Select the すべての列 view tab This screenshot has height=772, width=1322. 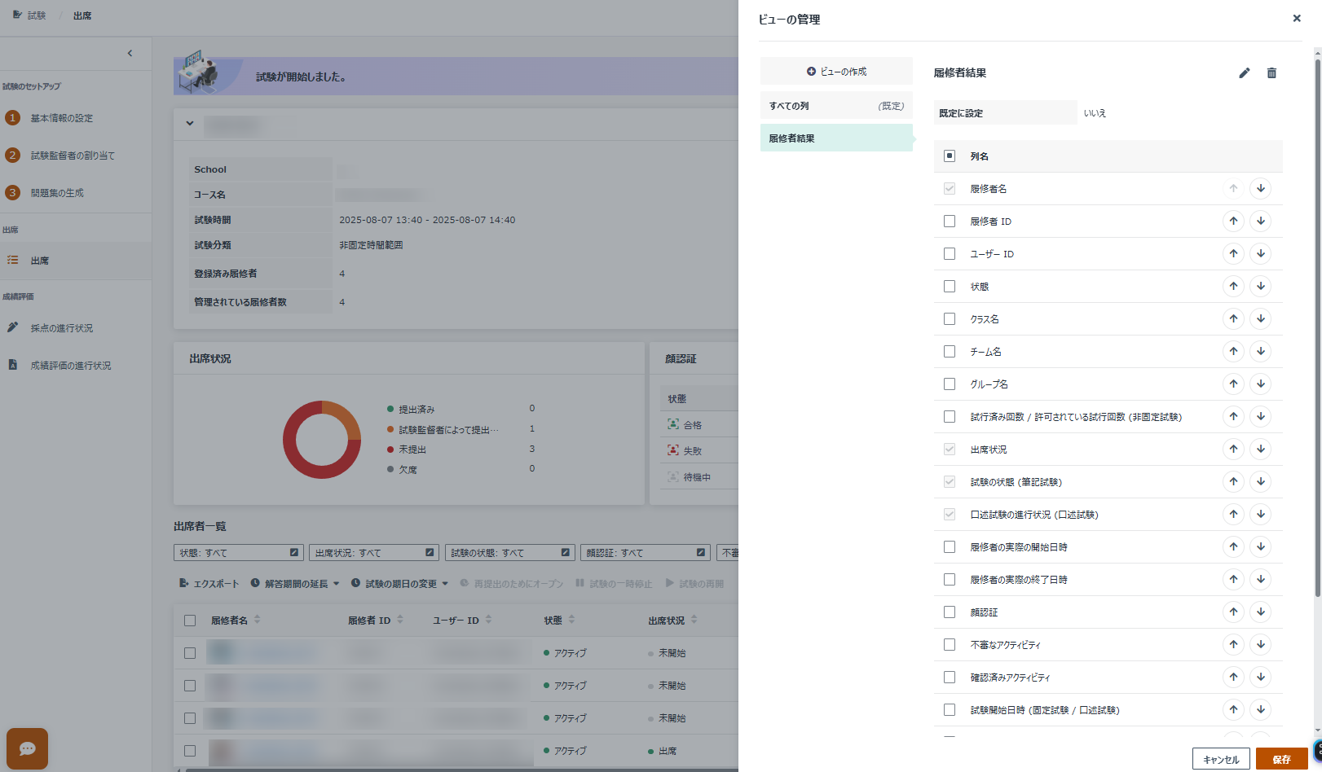(835, 106)
